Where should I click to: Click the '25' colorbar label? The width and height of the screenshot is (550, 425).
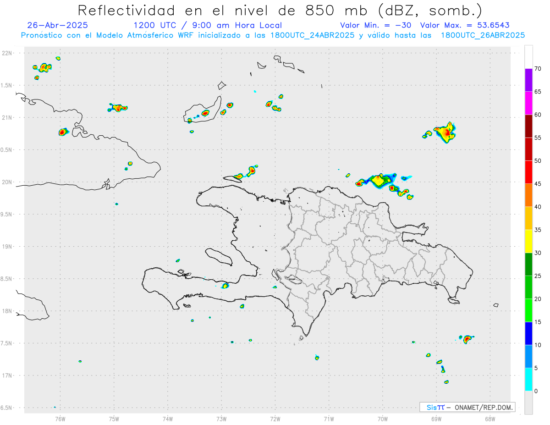point(538,276)
